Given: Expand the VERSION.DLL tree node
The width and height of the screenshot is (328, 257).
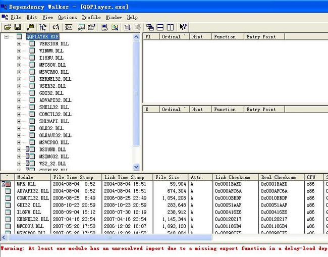Looking at the screenshot, I should click(19, 44).
